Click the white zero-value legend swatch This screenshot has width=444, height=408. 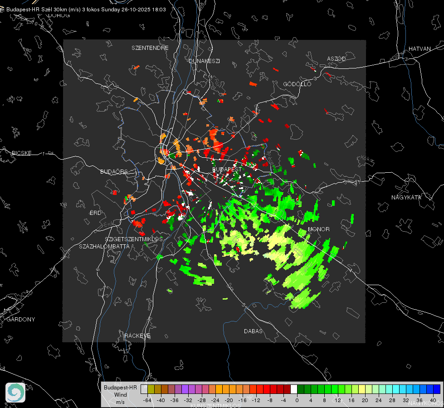click(x=294, y=389)
